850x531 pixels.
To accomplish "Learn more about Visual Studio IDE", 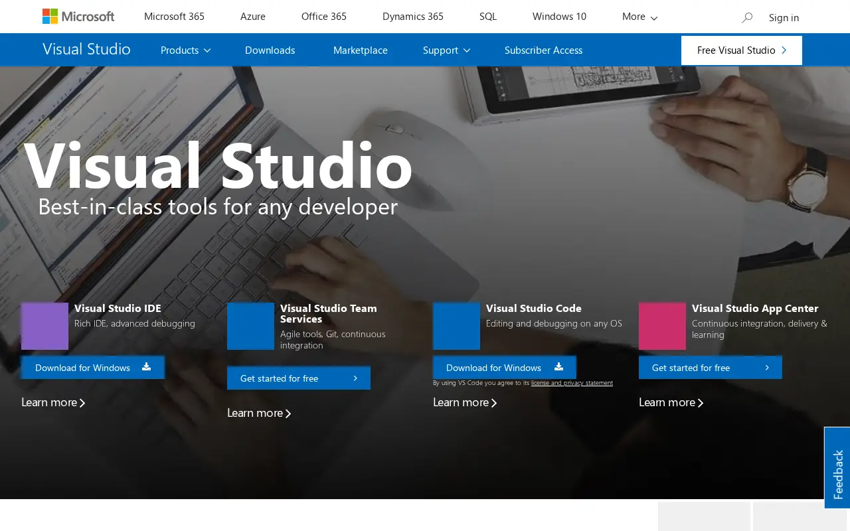I will pos(53,402).
